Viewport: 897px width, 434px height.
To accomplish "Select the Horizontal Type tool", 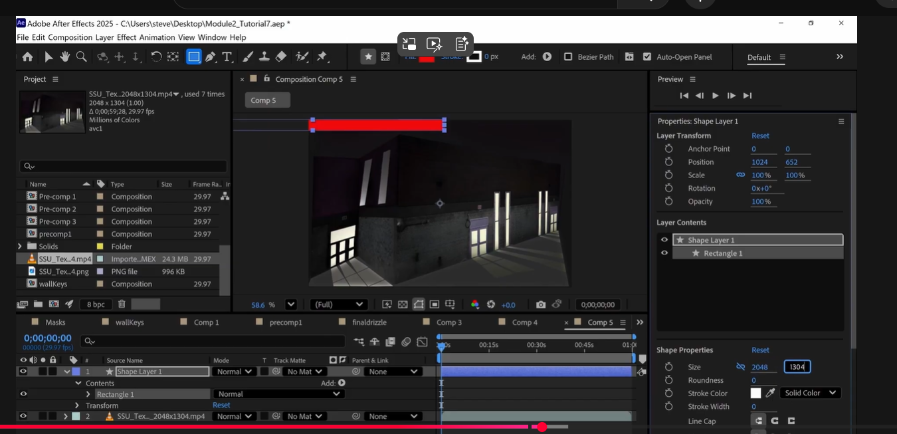I will coord(227,57).
